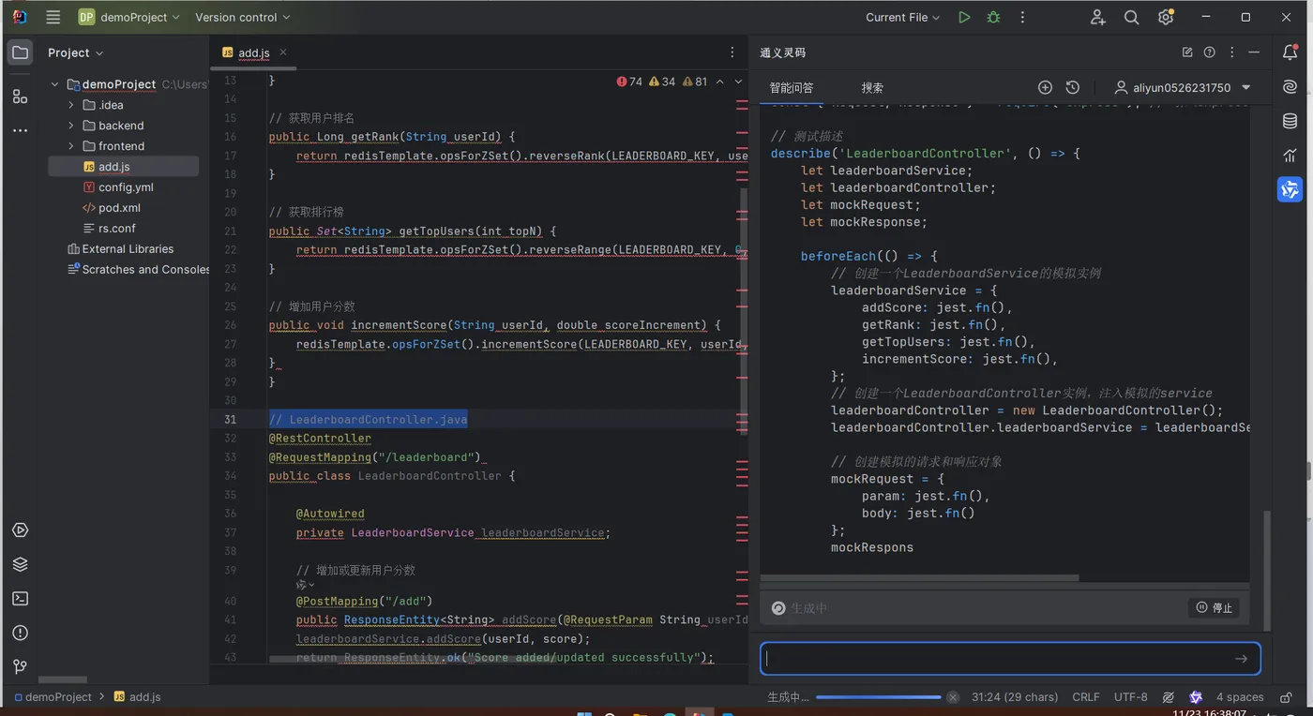Open the Structure tool window
Screen dimensions: 1313x716
20,96
